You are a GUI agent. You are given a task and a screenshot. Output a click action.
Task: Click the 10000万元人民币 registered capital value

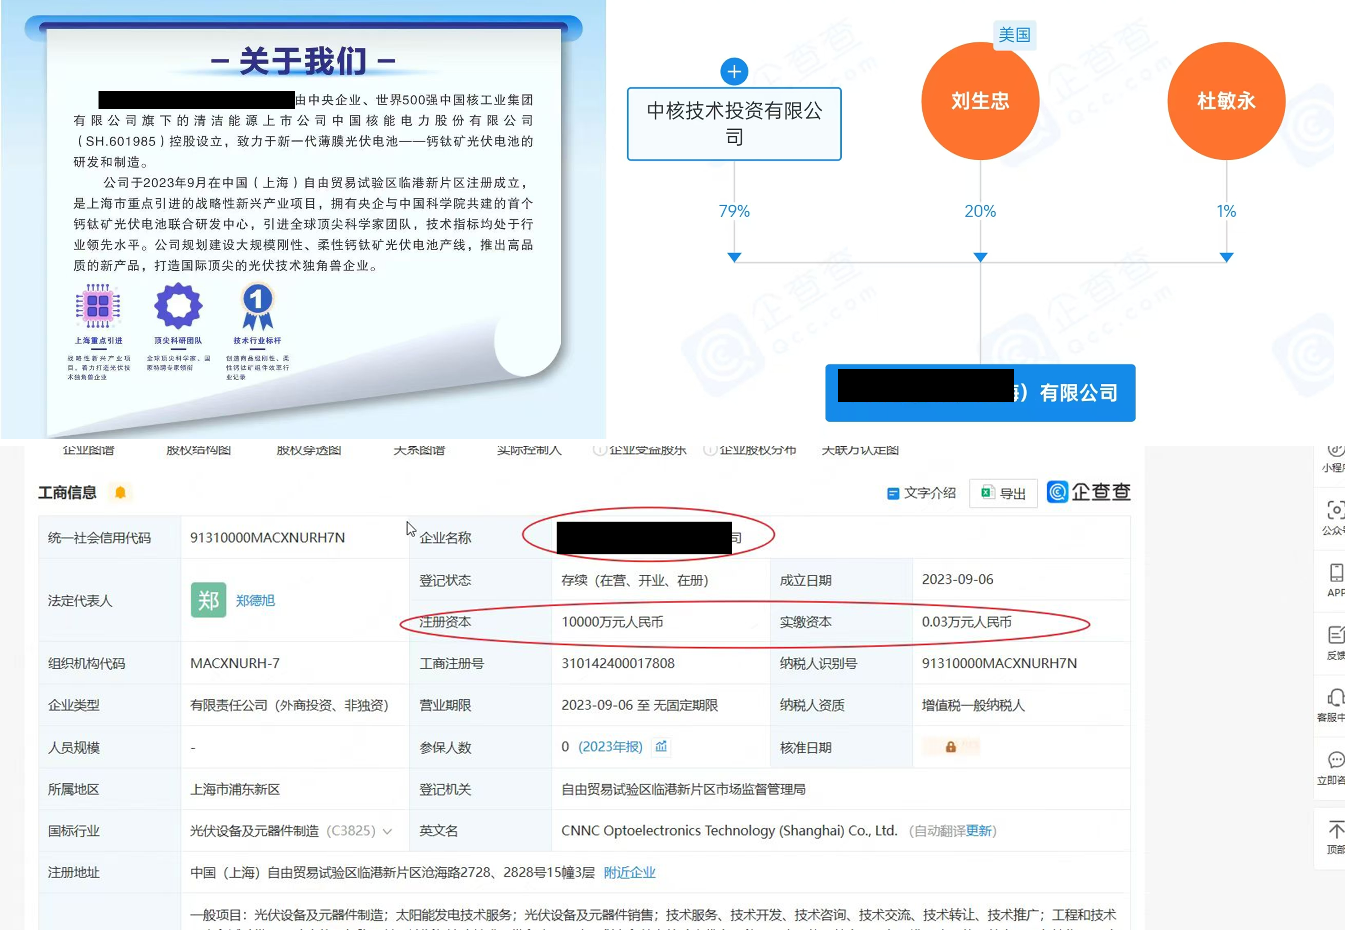[612, 622]
